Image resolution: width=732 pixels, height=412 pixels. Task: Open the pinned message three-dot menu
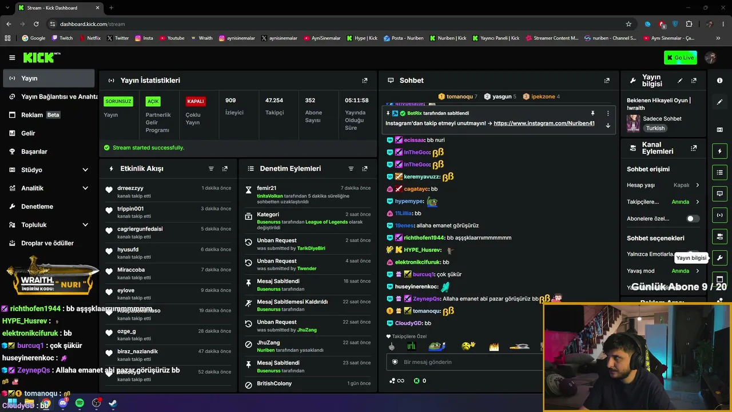(x=608, y=113)
